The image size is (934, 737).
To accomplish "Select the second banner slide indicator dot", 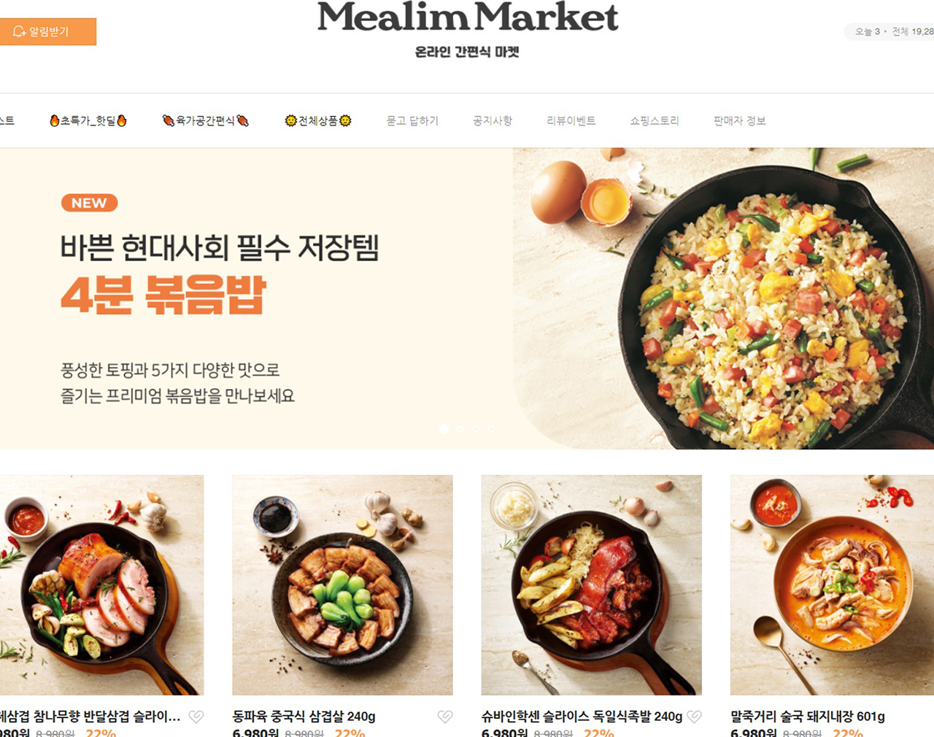I will (460, 429).
